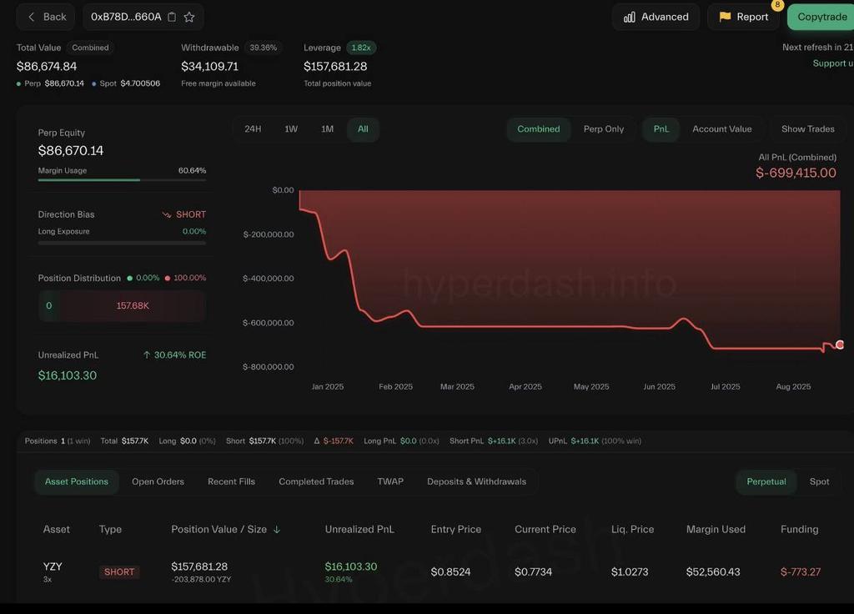This screenshot has width=854, height=614.
Task: Click the Margin Usage progress bar
Action: [x=122, y=180]
